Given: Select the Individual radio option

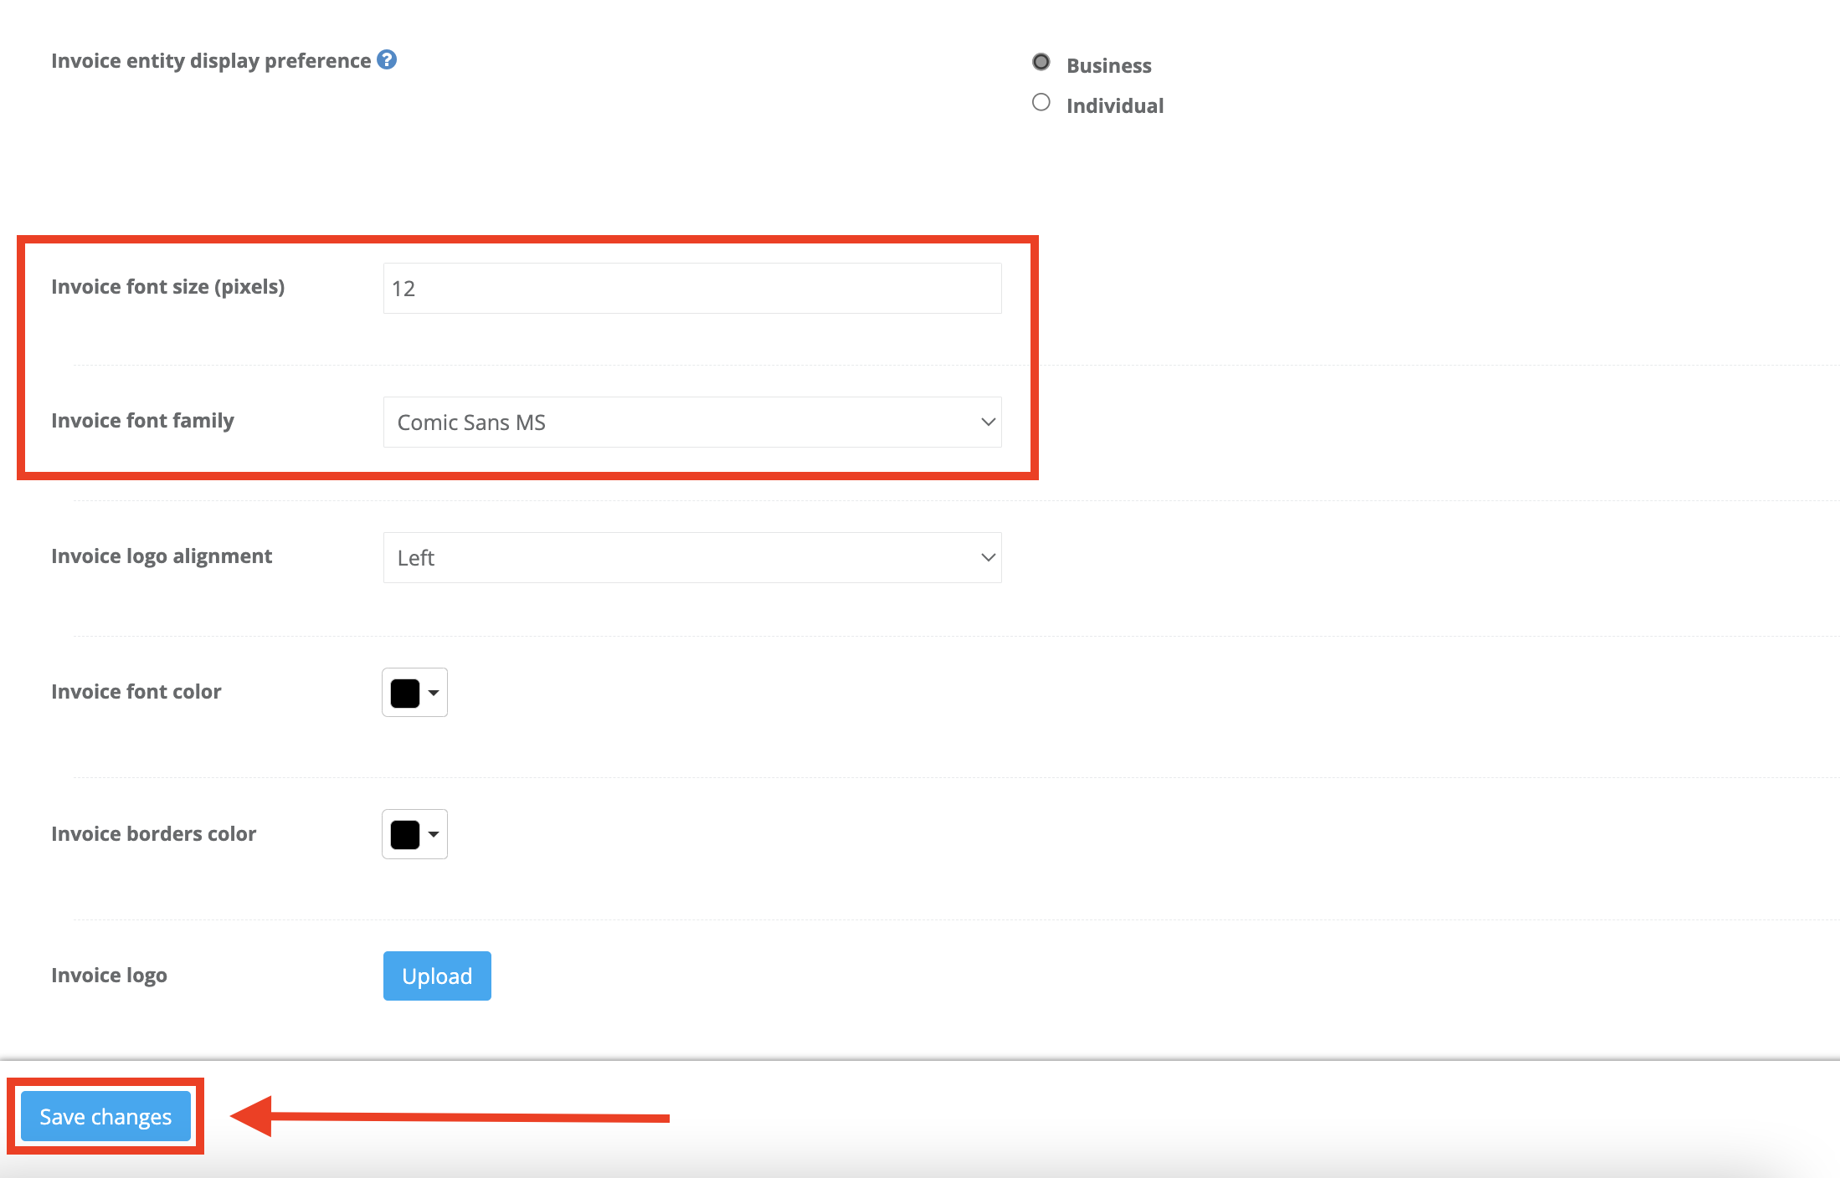Looking at the screenshot, I should point(1041,102).
